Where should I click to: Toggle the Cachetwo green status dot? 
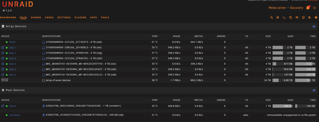point(7,115)
